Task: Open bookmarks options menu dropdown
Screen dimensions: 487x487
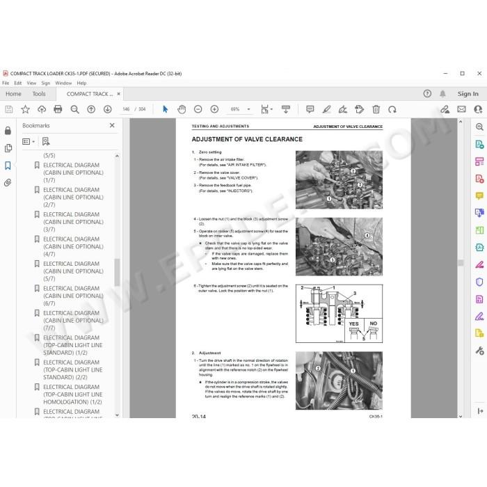Action: click(29, 142)
